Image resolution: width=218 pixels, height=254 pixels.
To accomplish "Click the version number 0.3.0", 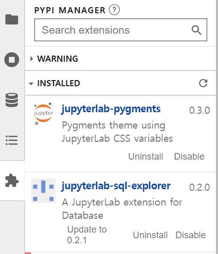I will (x=200, y=110).
